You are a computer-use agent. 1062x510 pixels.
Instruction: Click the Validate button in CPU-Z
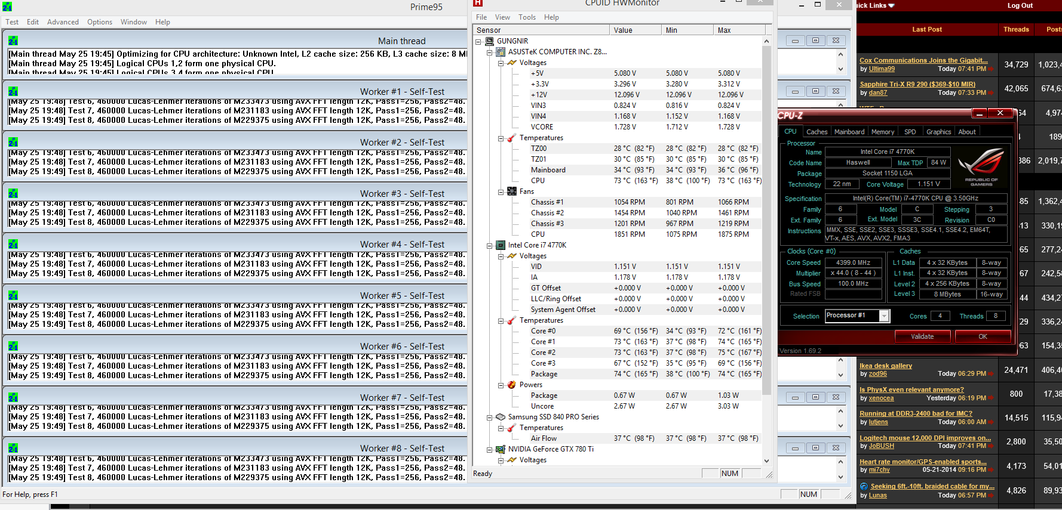pos(922,336)
